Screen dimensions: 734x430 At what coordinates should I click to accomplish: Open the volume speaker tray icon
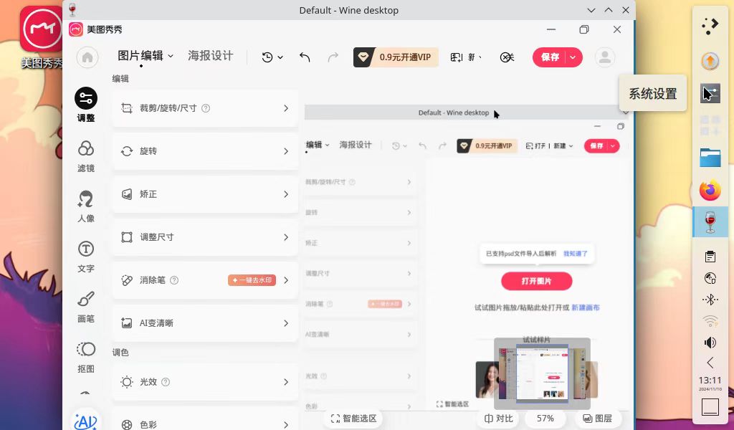coord(710,343)
